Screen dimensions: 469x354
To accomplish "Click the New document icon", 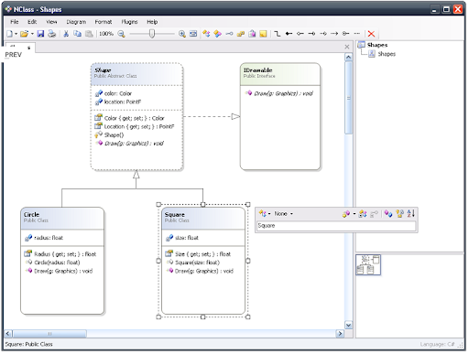I will click(9, 34).
